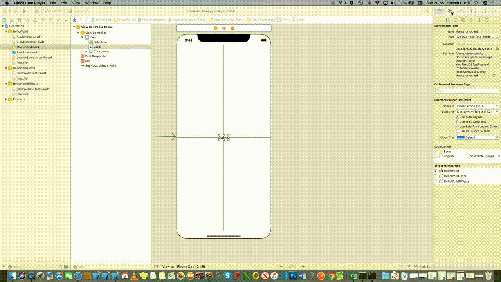The width and height of the screenshot is (501, 282).
Task: Select the Standard editor button
Action: click(x=440, y=11)
